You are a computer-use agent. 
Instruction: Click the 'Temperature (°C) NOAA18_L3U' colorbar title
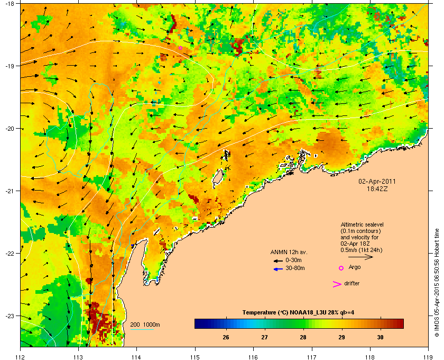click(x=298, y=312)
